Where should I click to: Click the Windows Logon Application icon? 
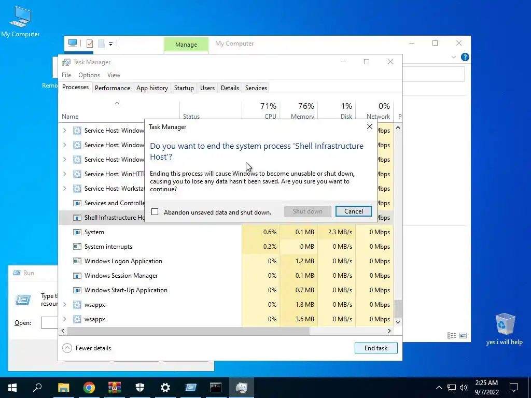click(x=77, y=261)
